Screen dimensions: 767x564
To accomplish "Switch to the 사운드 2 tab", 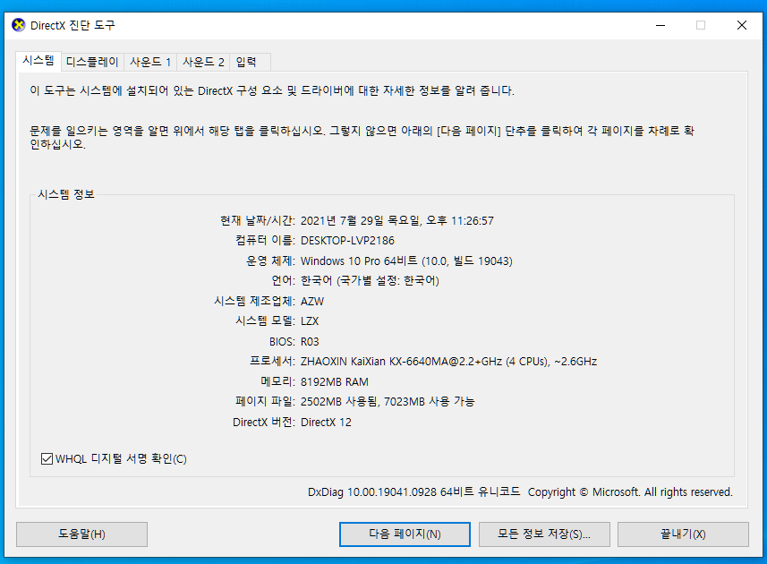I will (203, 62).
